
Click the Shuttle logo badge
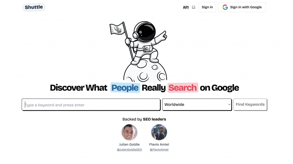click(x=34, y=7)
